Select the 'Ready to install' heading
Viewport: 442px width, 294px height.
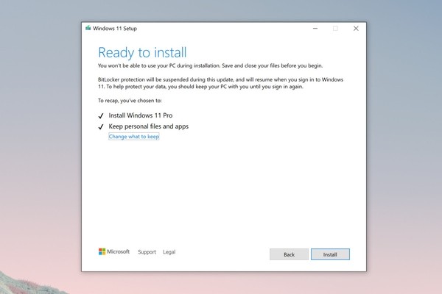click(x=142, y=53)
